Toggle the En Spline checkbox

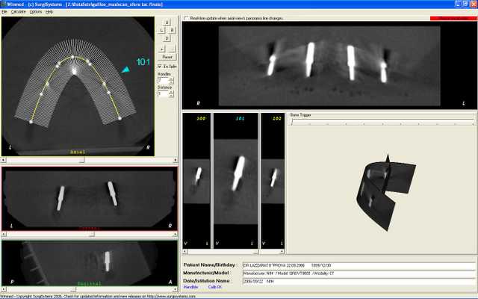(160, 67)
